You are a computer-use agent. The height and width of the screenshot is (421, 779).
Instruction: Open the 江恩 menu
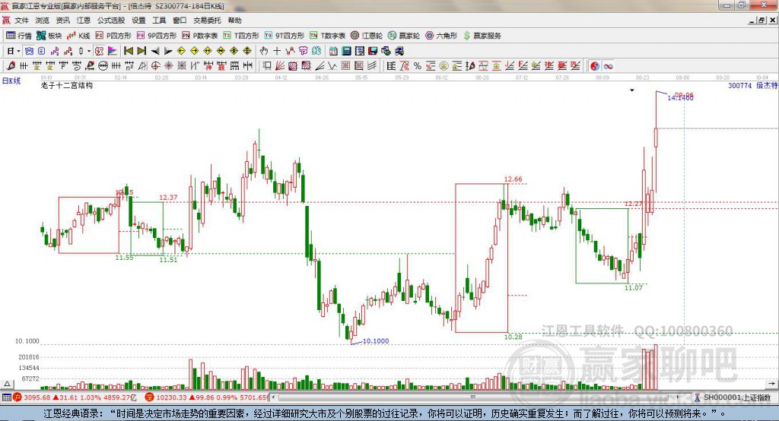tap(84, 21)
